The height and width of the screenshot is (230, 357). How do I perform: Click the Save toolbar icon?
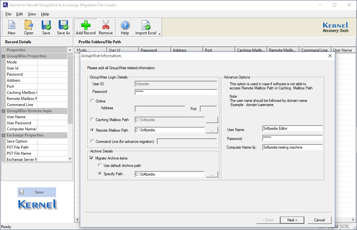coord(46,25)
